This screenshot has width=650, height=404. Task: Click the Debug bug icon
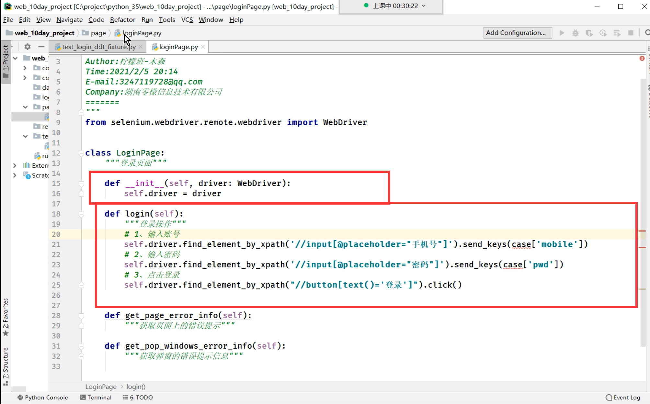pyautogui.click(x=576, y=33)
